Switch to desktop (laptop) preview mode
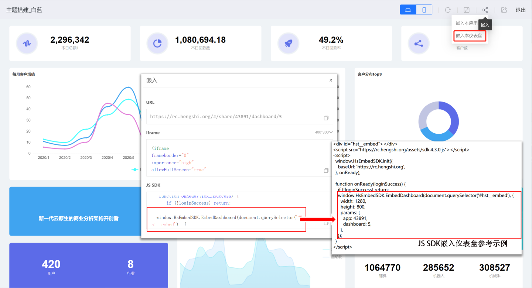 pyautogui.click(x=408, y=10)
